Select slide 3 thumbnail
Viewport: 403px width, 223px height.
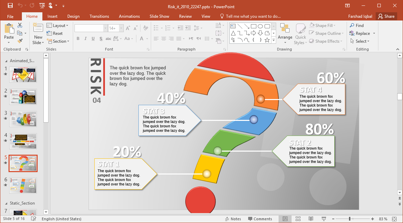[x=23, y=119]
